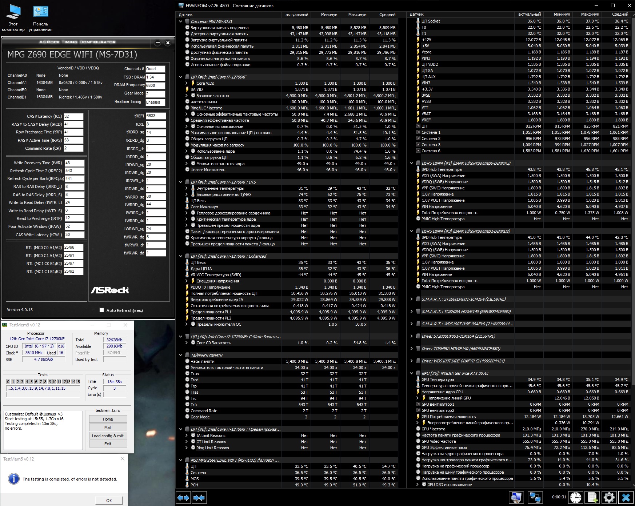This screenshot has width=635, height=506.
Task: Click the Gear Mode field in ASRock configurator
Action: click(x=155, y=94)
